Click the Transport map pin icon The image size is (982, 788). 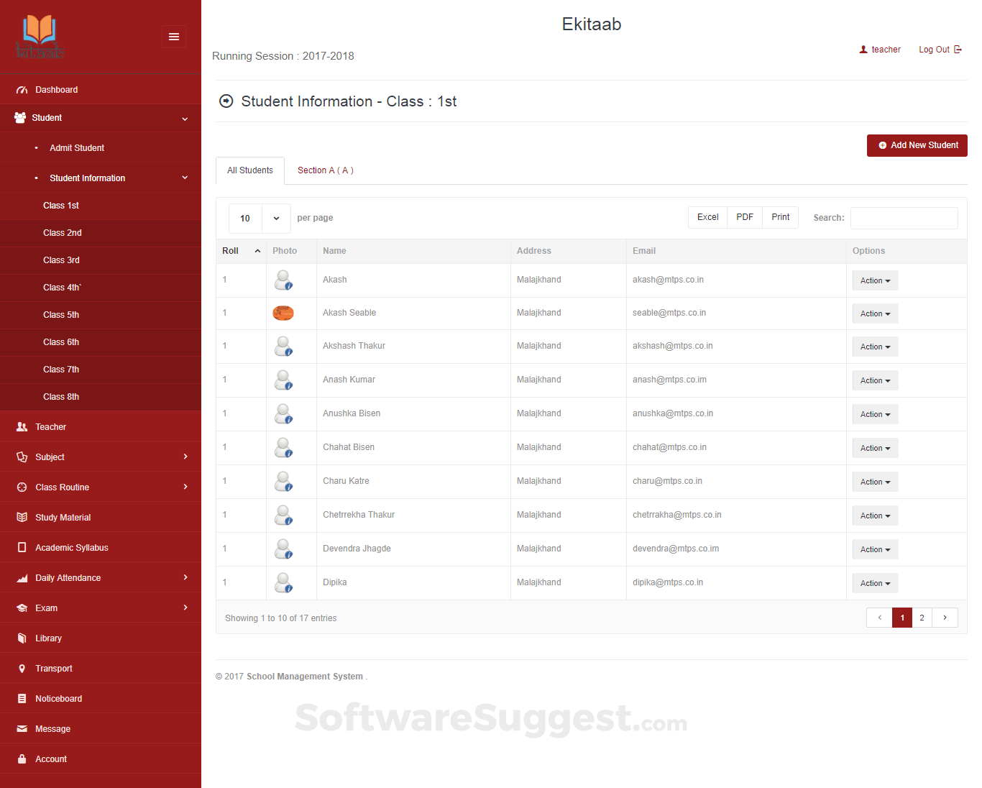click(x=22, y=668)
